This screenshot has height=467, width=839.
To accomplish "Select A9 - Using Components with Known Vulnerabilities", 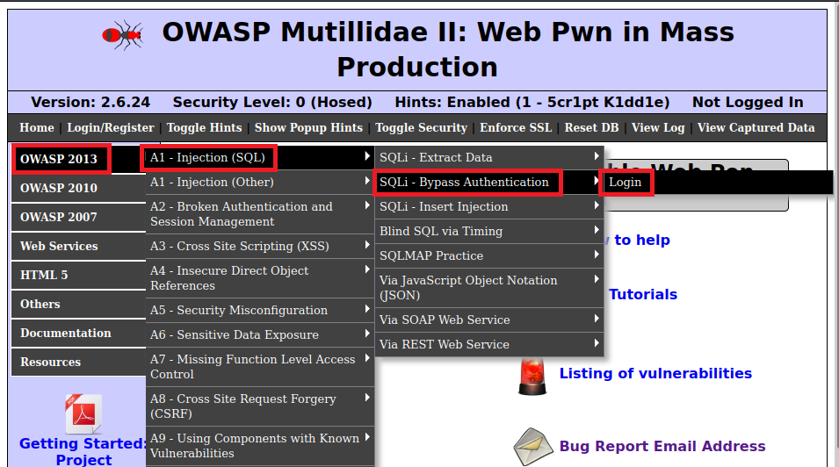I will click(260, 446).
